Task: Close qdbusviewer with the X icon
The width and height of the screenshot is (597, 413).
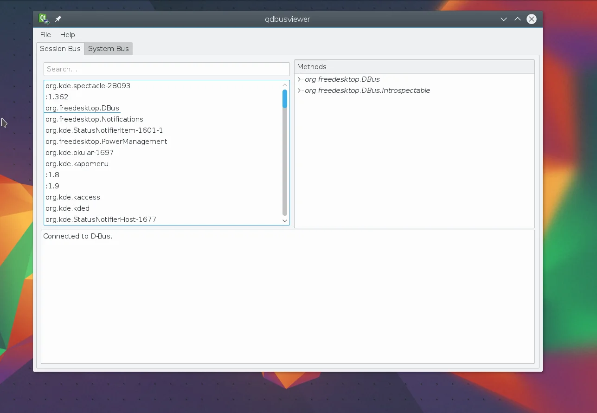Action: (532, 19)
